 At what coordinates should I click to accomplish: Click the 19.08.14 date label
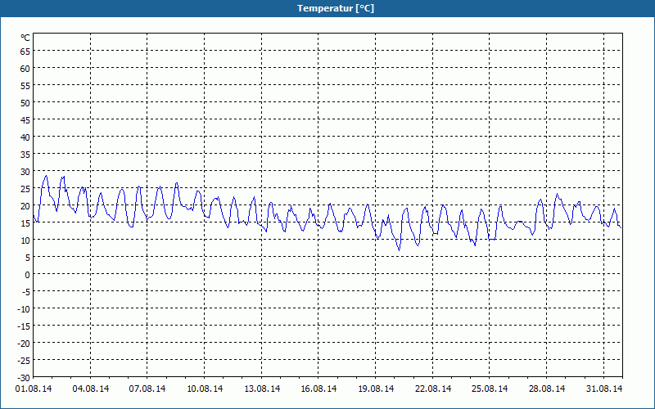coord(376,389)
